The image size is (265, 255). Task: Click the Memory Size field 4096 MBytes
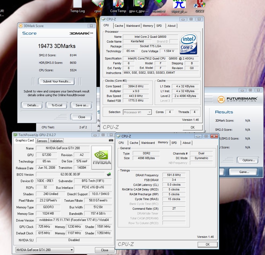point(146,158)
